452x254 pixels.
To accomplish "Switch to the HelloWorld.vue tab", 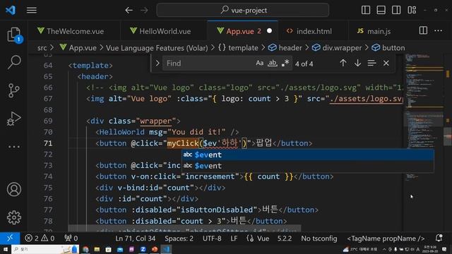I will (x=163, y=31).
